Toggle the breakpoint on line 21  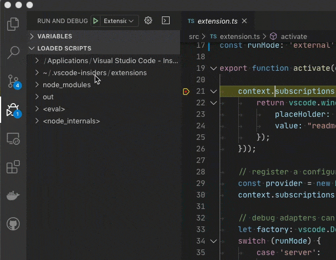(x=187, y=91)
